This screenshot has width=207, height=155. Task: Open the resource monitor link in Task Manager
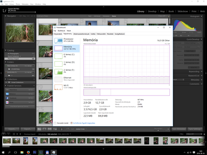pos(84,123)
